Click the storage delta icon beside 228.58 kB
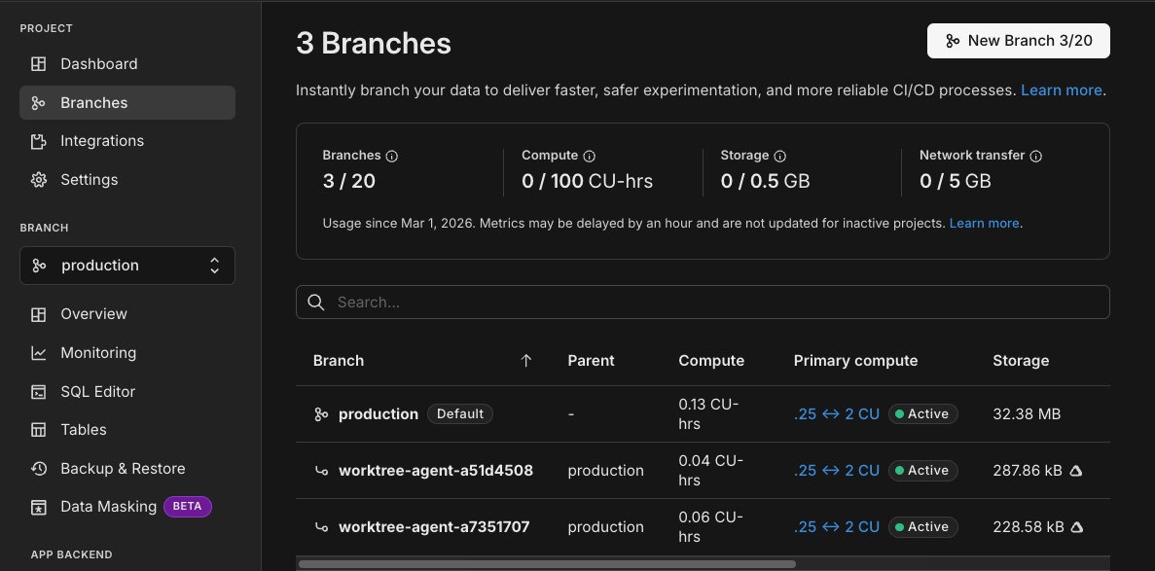Viewport: 1155px width, 571px height. pos(1076,527)
